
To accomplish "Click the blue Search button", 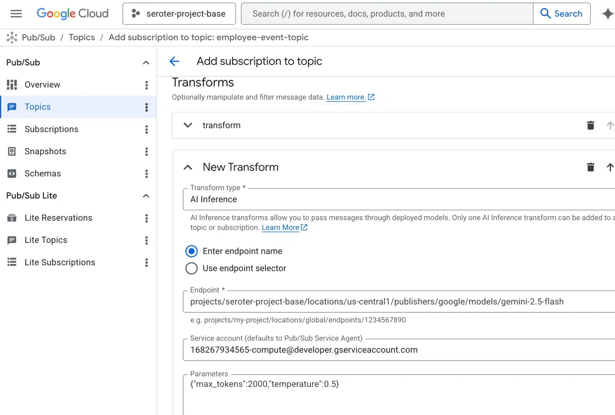I will click(x=562, y=14).
